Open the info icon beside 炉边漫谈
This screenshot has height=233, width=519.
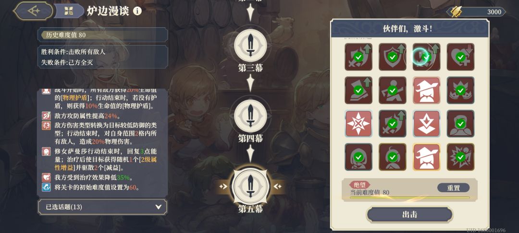pos(137,11)
